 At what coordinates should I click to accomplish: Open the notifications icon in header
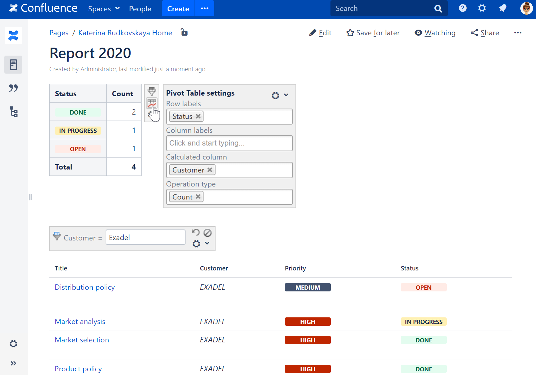click(503, 8)
